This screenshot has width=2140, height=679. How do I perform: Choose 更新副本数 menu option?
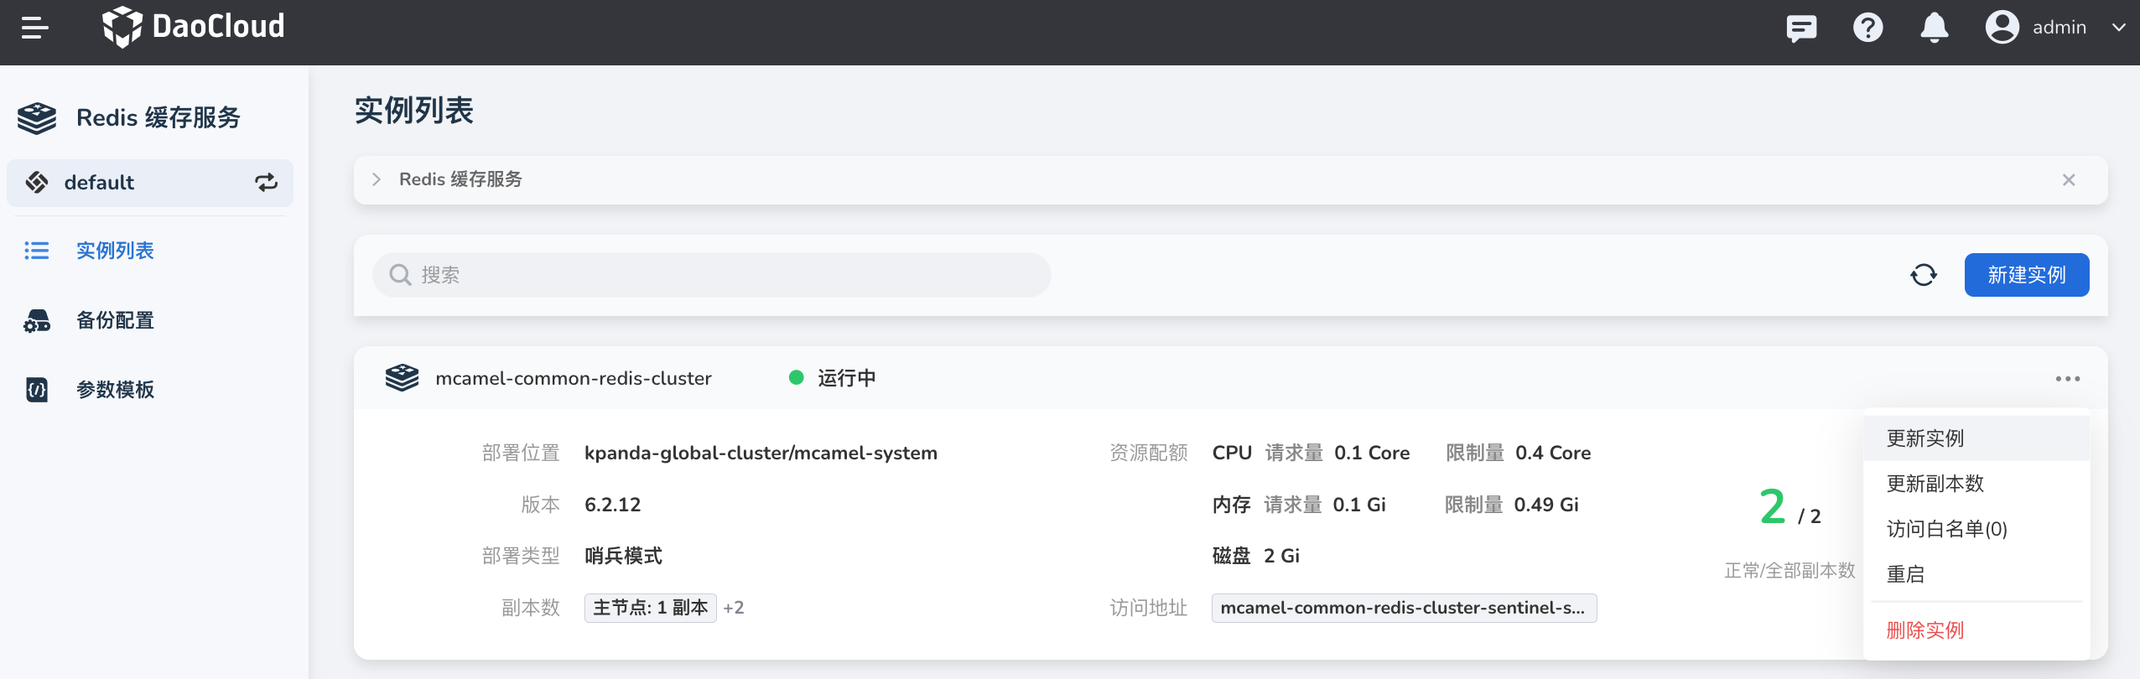click(x=1935, y=484)
